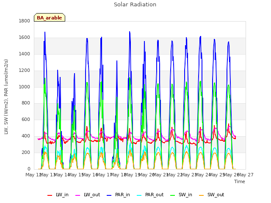Viewport: 271px width, 203px height.
Task: Click the magenta LW_out legend swatch
Action: click(78, 195)
